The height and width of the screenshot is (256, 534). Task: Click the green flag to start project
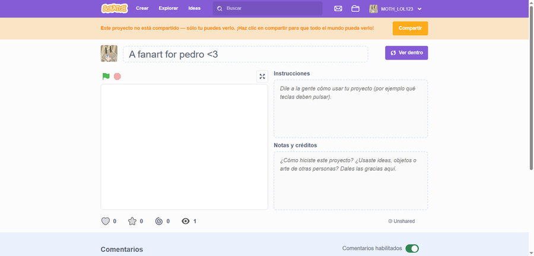(x=106, y=77)
